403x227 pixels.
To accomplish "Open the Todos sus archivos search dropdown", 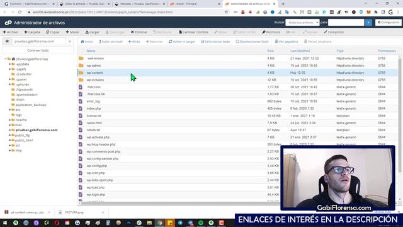I will pyautogui.click(x=302, y=23).
